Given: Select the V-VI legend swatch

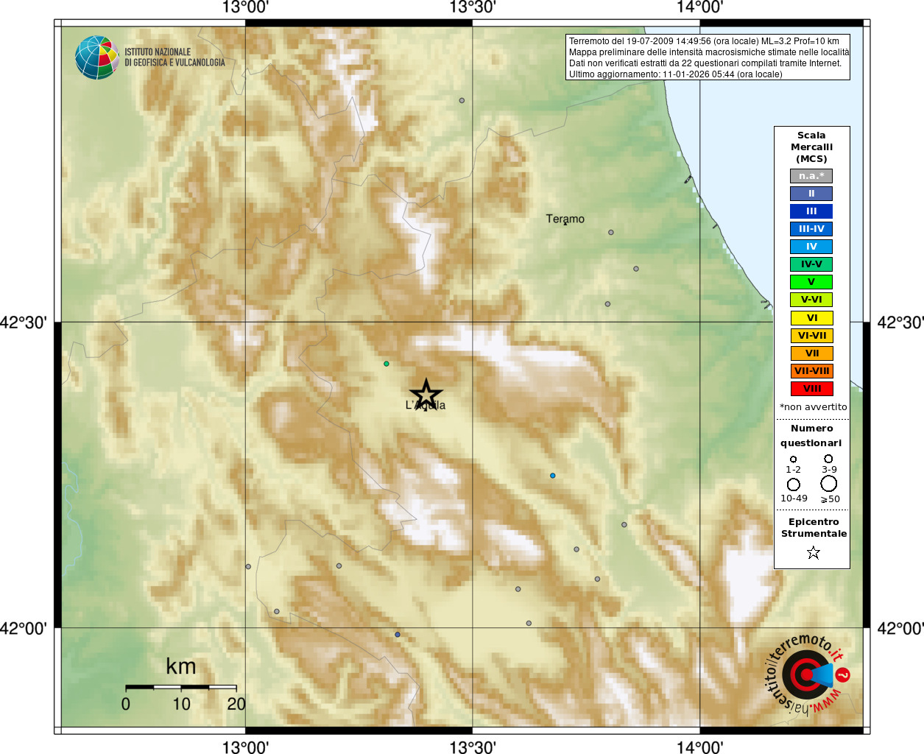Looking at the screenshot, I should (x=811, y=300).
